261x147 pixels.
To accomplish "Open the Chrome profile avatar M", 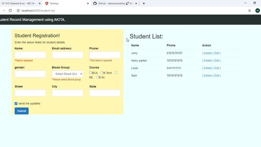I will (x=257, y=11).
